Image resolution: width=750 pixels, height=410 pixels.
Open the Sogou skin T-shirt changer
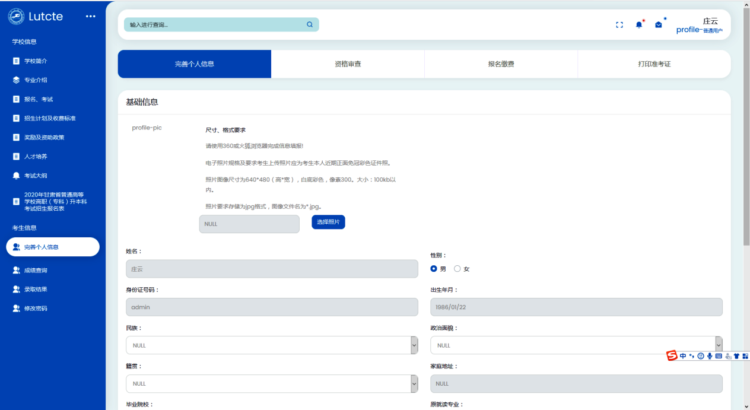pyautogui.click(x=736, y=355)
